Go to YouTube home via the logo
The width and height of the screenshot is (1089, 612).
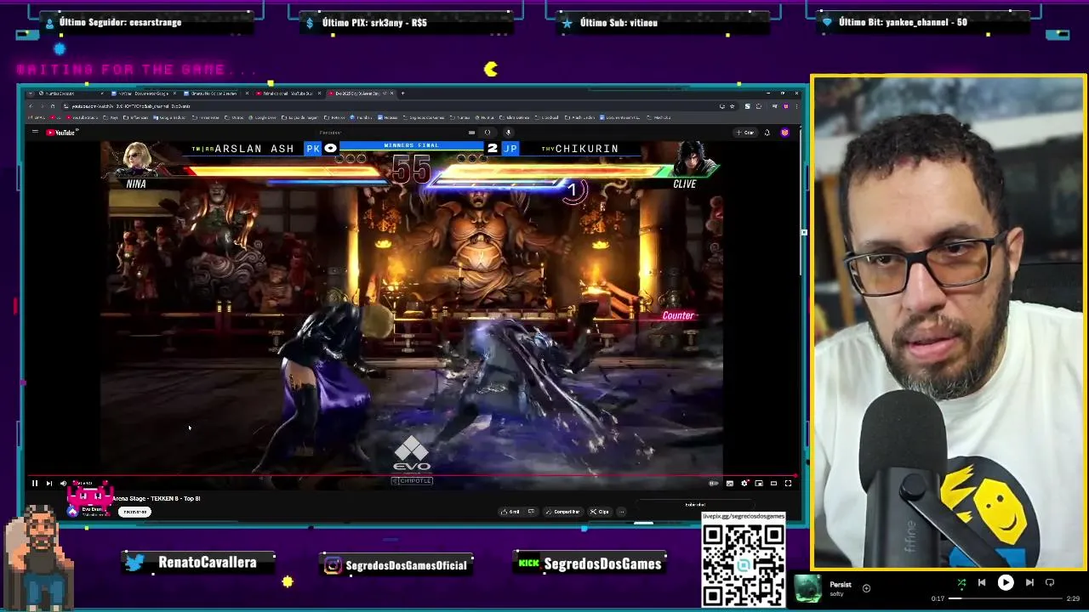click(62, 133)
